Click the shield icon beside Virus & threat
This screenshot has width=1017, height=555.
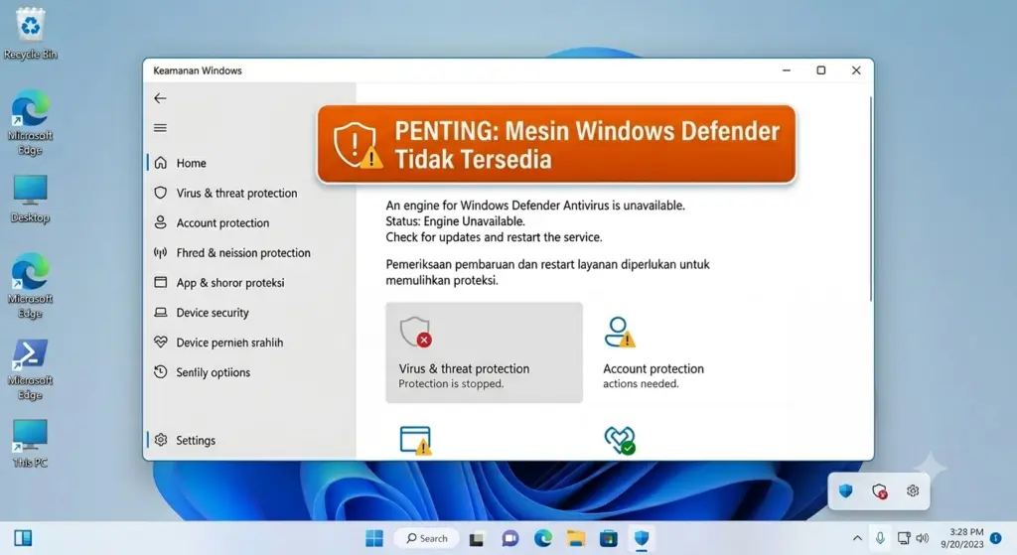161,193
